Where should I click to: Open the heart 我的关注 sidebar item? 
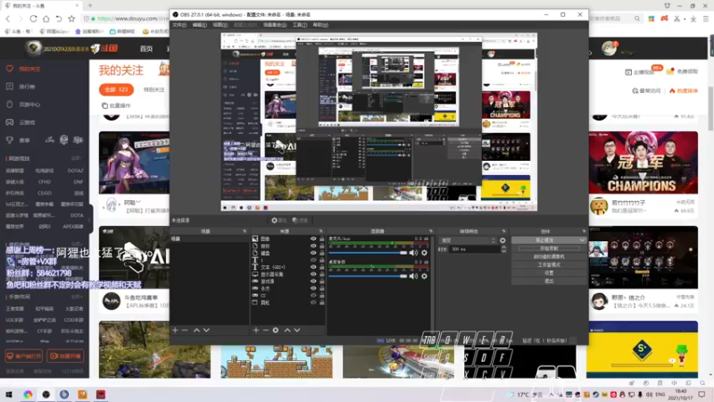pos(24,69)
